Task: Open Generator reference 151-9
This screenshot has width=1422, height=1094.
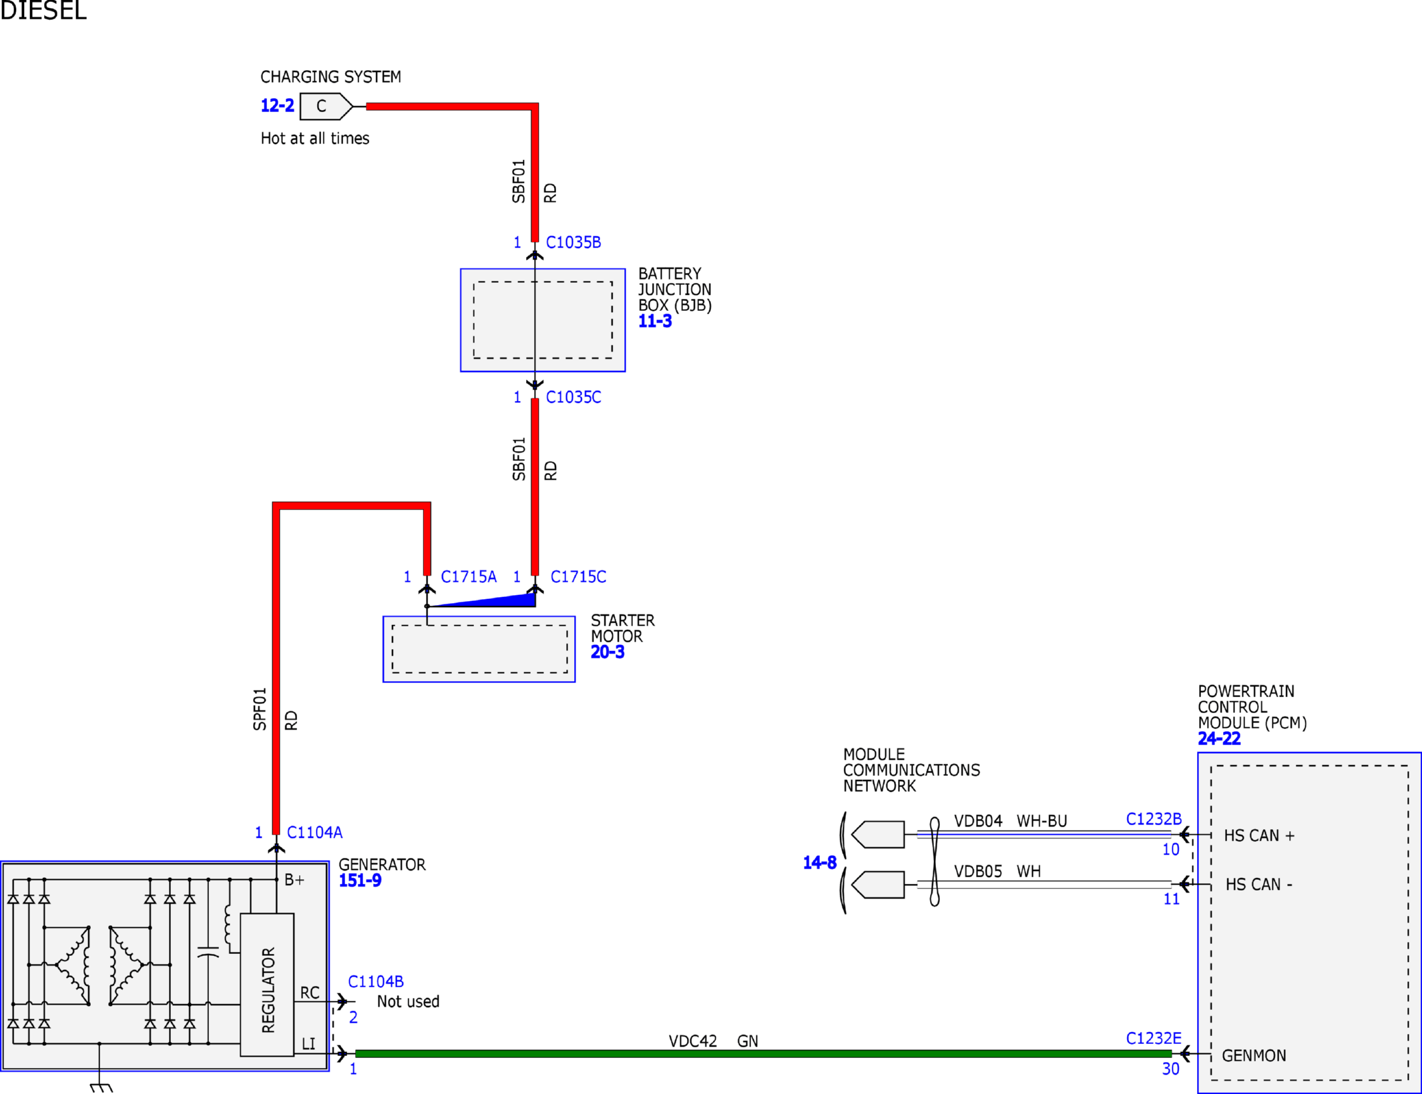Action: (x=360, y=881)
